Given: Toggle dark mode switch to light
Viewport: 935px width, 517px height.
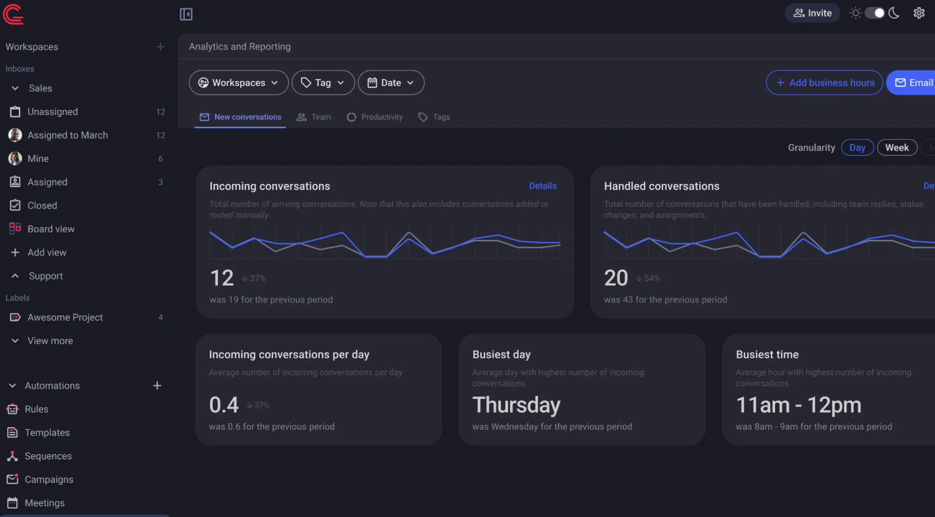Looking at the screenshot, I should pos(874,13).
